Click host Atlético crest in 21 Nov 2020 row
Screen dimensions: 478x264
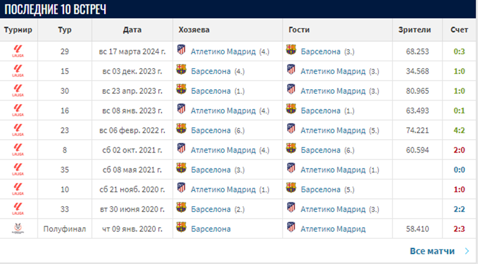(182, 188)
